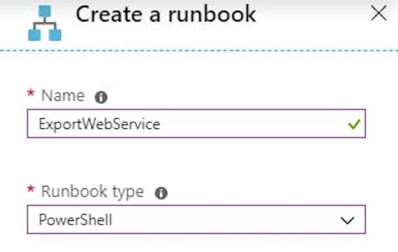
Task: Show the Name tooltip via its info icon
Action: [101, 97]
